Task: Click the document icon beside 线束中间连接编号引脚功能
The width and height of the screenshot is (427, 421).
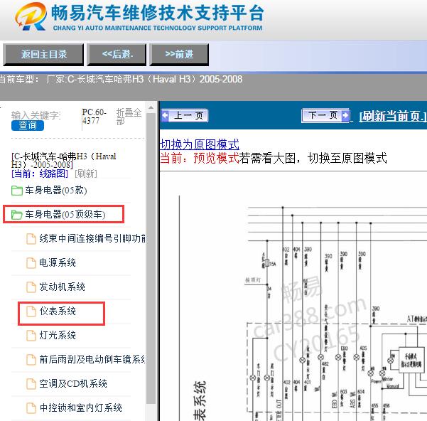Action: pos(31,239)
